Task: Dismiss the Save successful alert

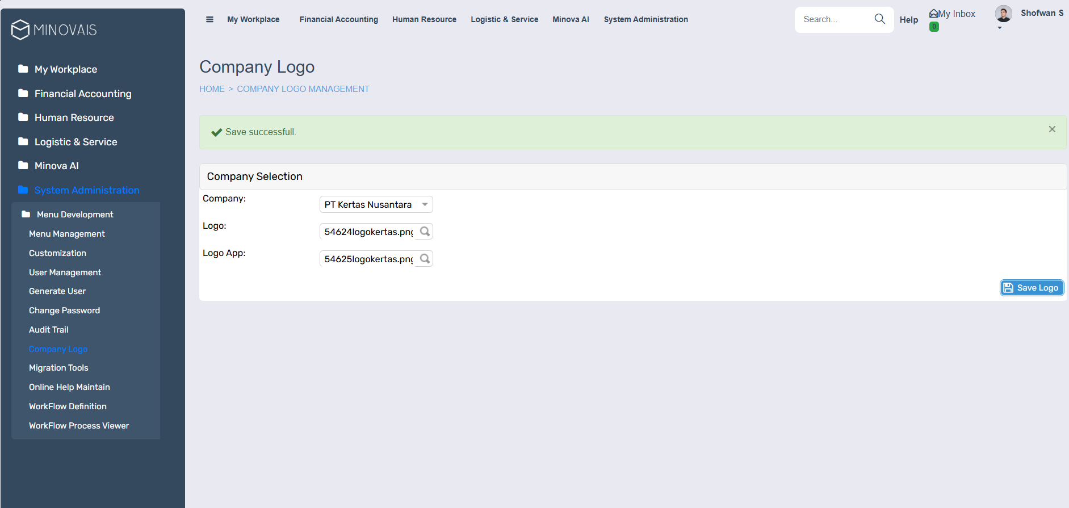Action: (1052, 129)
